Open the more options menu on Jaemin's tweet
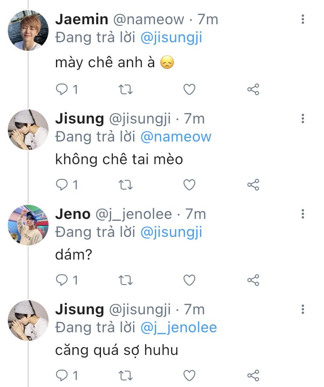324x387 pixels. point(302,19)
